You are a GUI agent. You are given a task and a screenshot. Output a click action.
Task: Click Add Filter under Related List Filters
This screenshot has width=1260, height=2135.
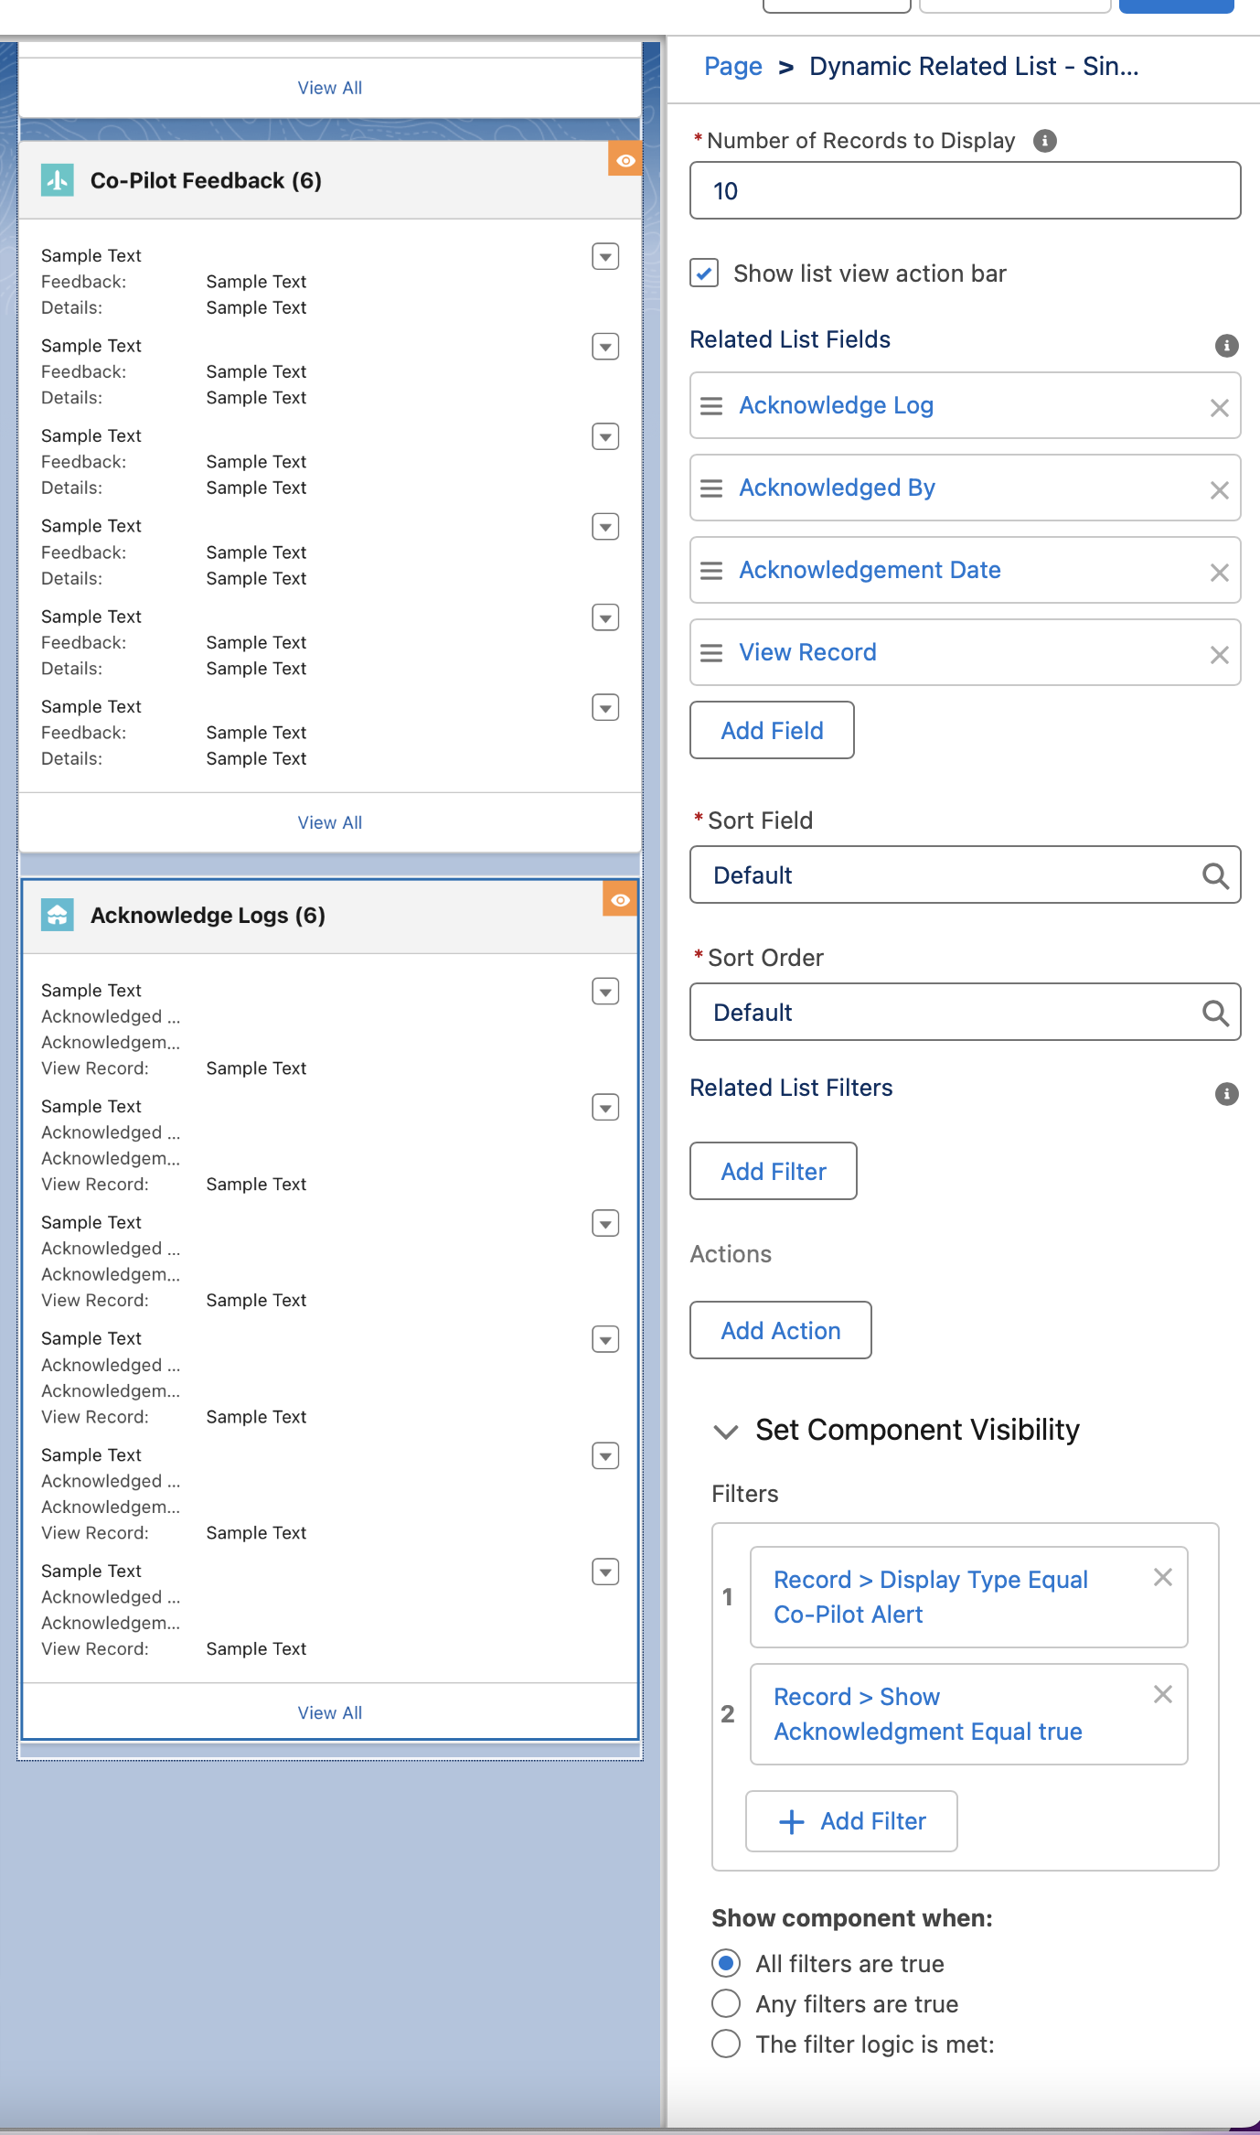pos(774,1171)
